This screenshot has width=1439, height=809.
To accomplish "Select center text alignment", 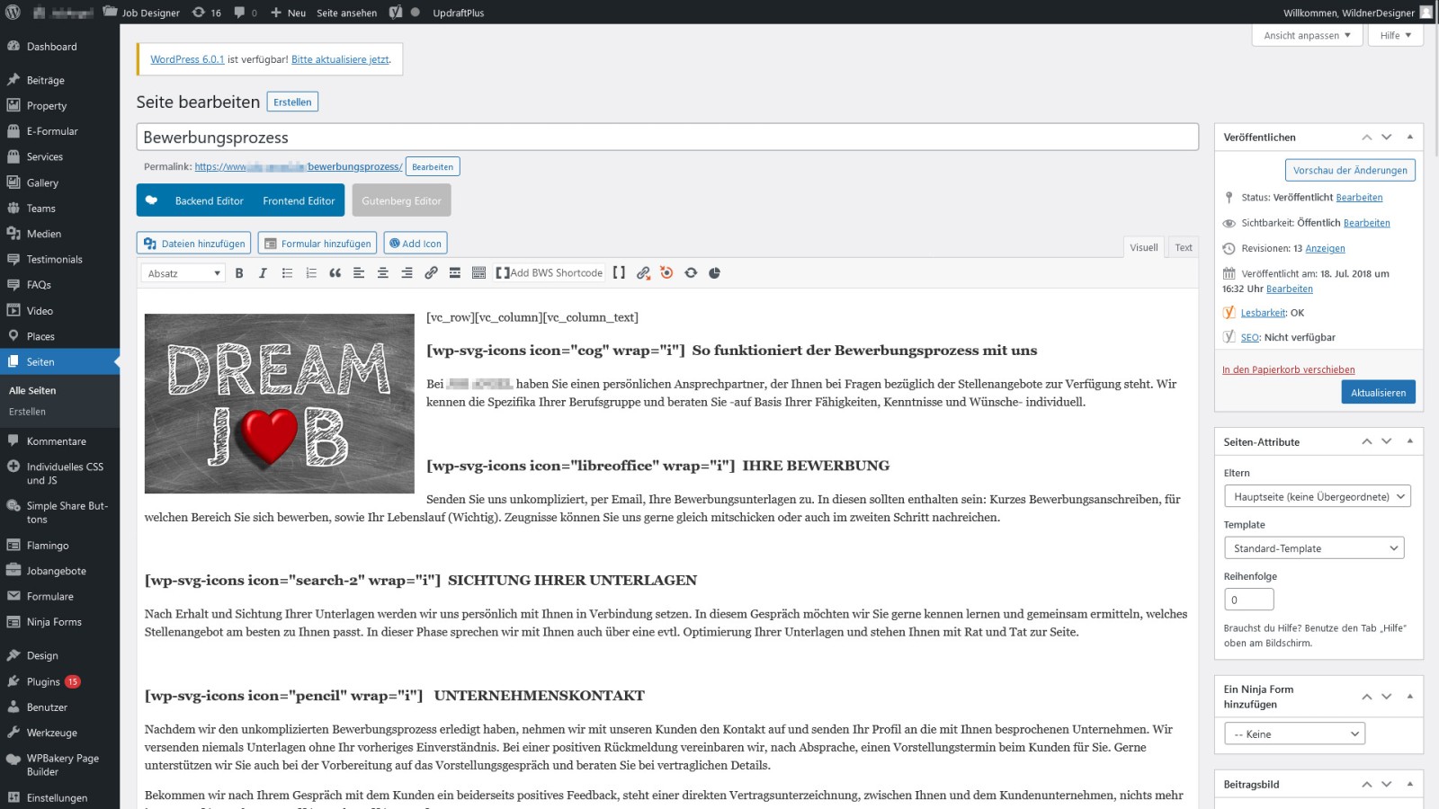I will point(382,272).
